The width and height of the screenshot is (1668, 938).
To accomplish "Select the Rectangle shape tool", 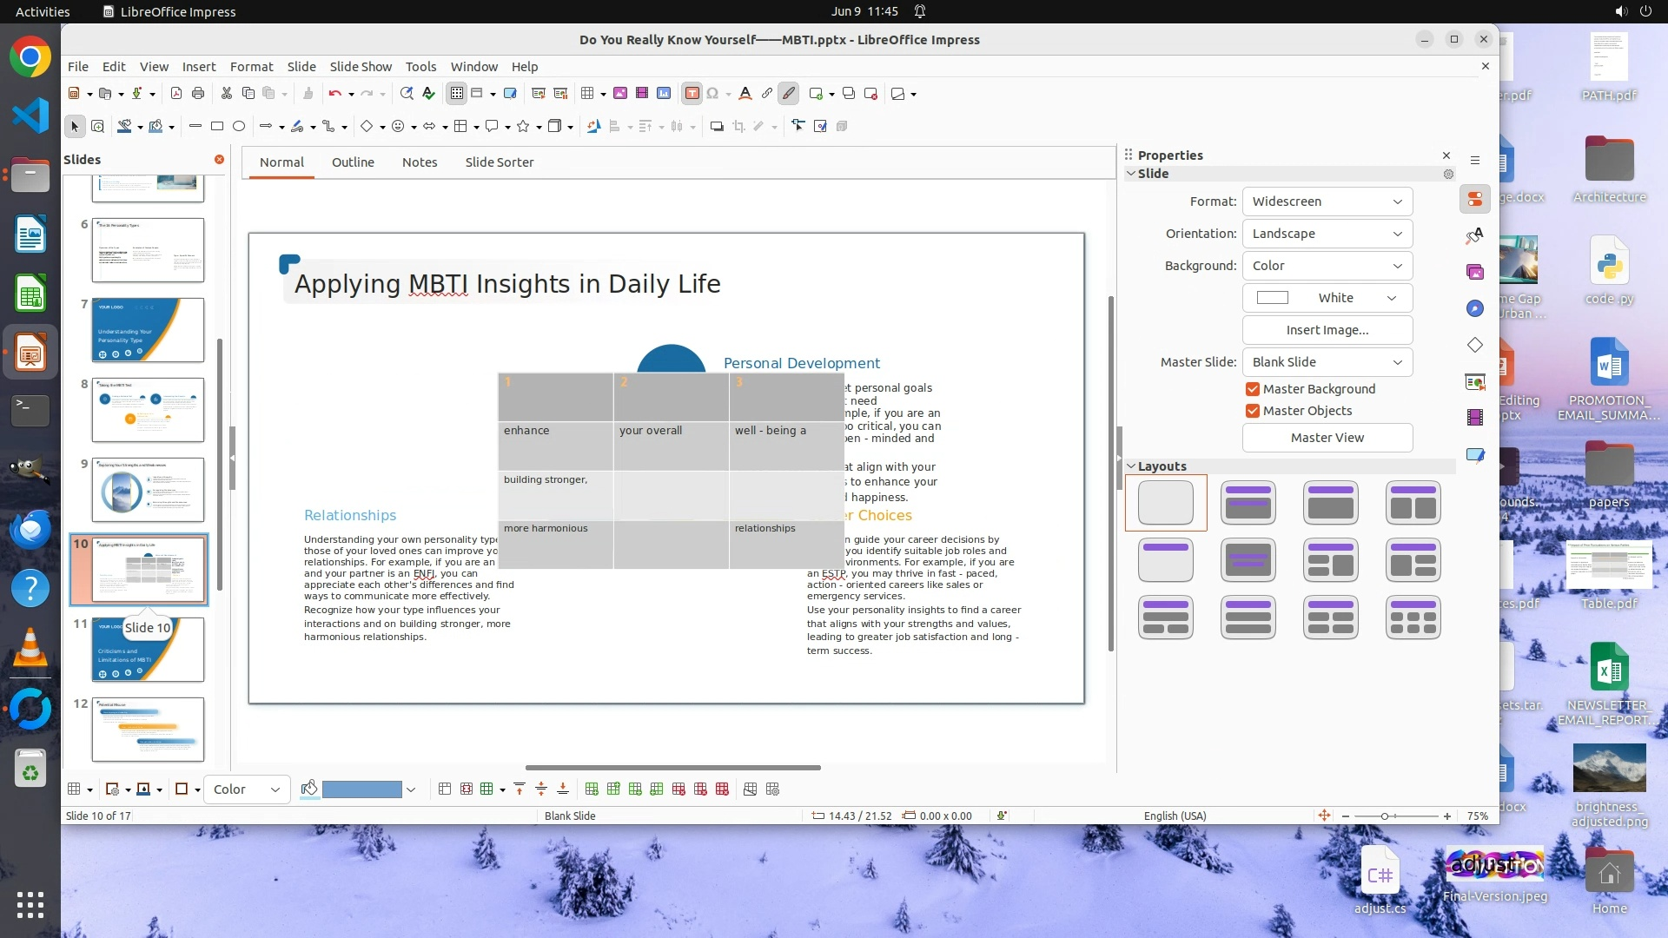I will coord(217,127).
